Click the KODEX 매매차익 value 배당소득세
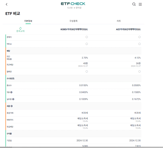 pos(83,118)
